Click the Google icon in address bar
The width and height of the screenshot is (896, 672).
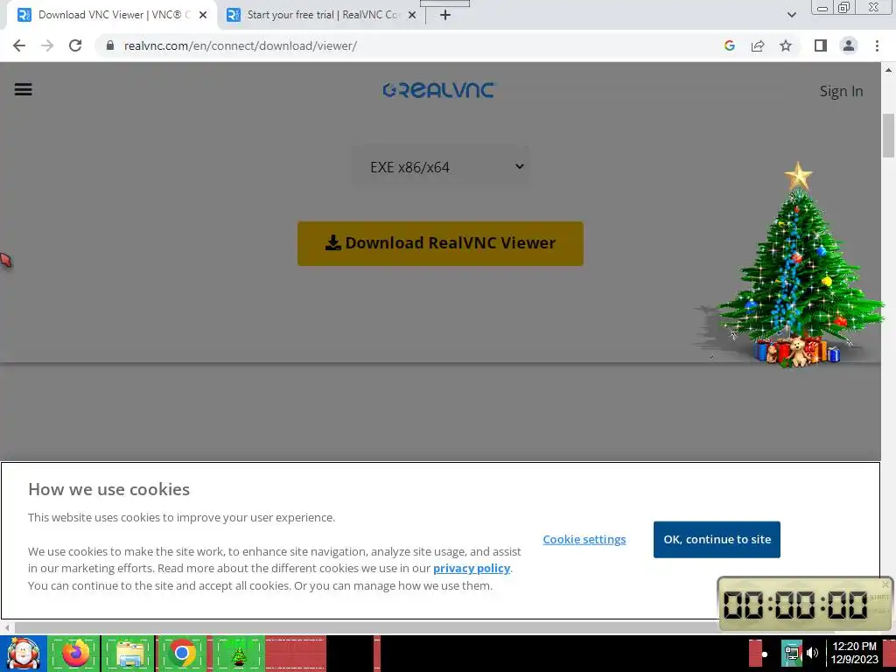pos(729,45)
